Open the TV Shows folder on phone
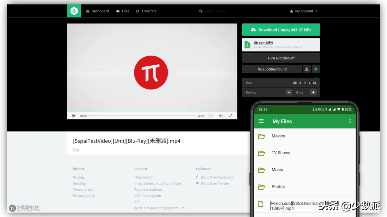The height and width of the screenshot is (217, 387). [305, 153]
